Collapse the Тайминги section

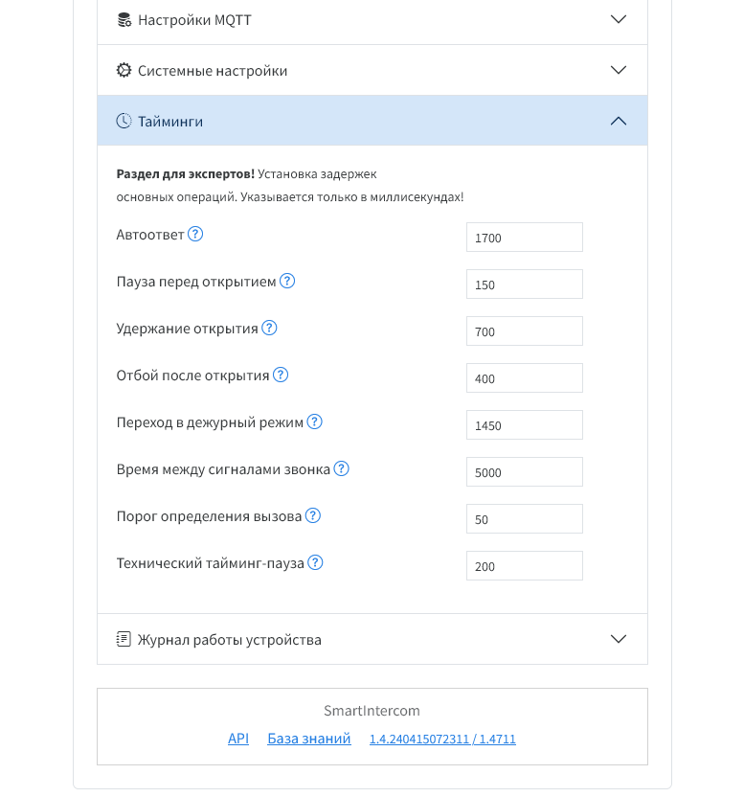click(x=619, y=121)
